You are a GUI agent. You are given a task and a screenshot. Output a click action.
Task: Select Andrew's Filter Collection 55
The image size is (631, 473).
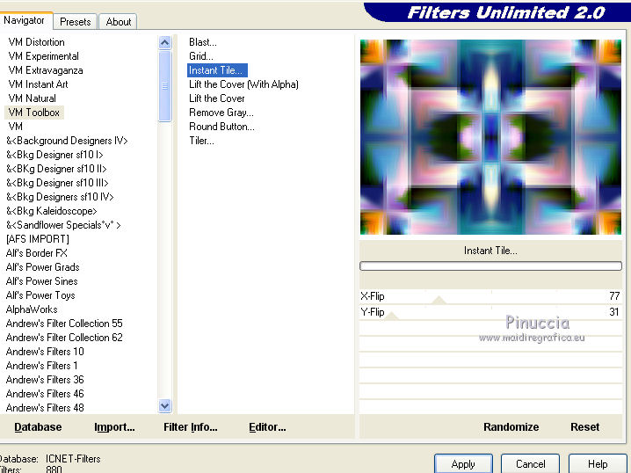64,324
